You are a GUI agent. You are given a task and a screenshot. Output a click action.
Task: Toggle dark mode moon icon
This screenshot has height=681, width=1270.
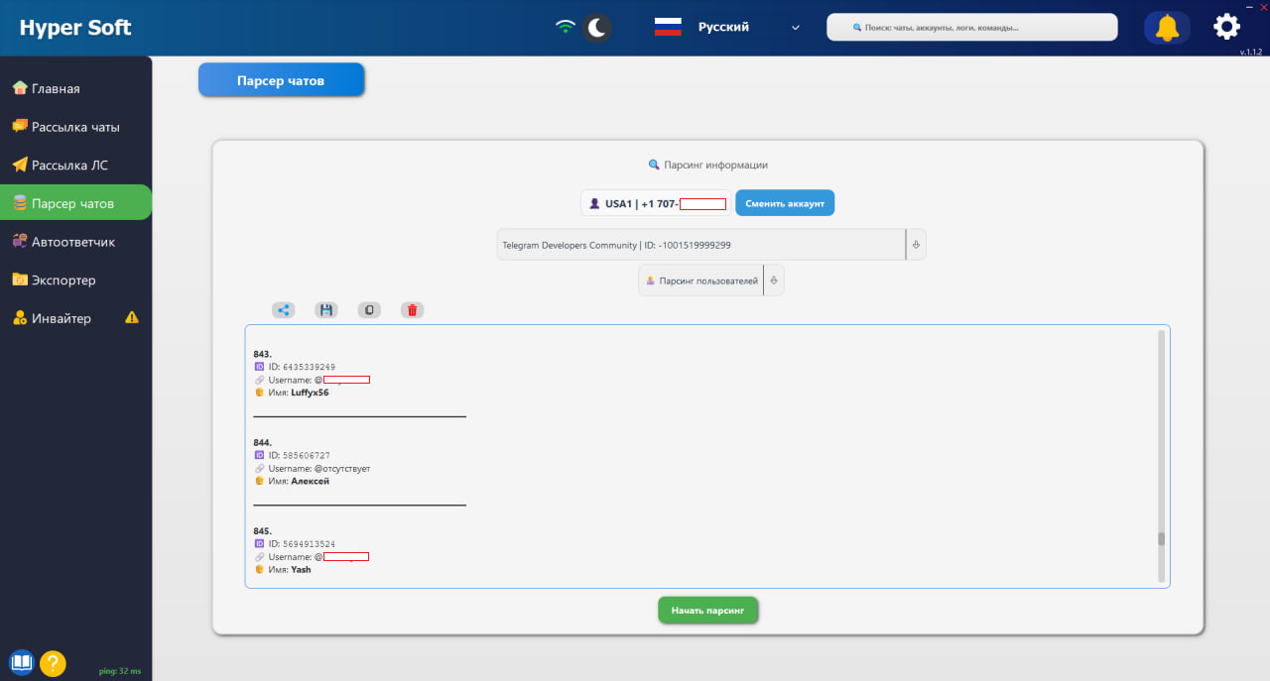pos(597,28)
